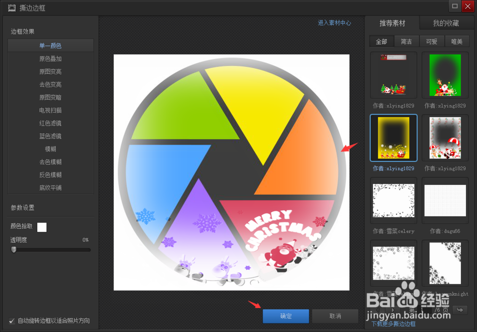Click 确定 to confirm the border
Screen dimensions: 477x332
(286, 316)
